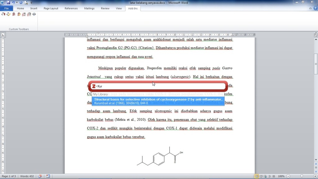Open Word Help question mark icon
The width and height of the screenshot is (318, 179).
pyautogui.click(x=315, y=8)
